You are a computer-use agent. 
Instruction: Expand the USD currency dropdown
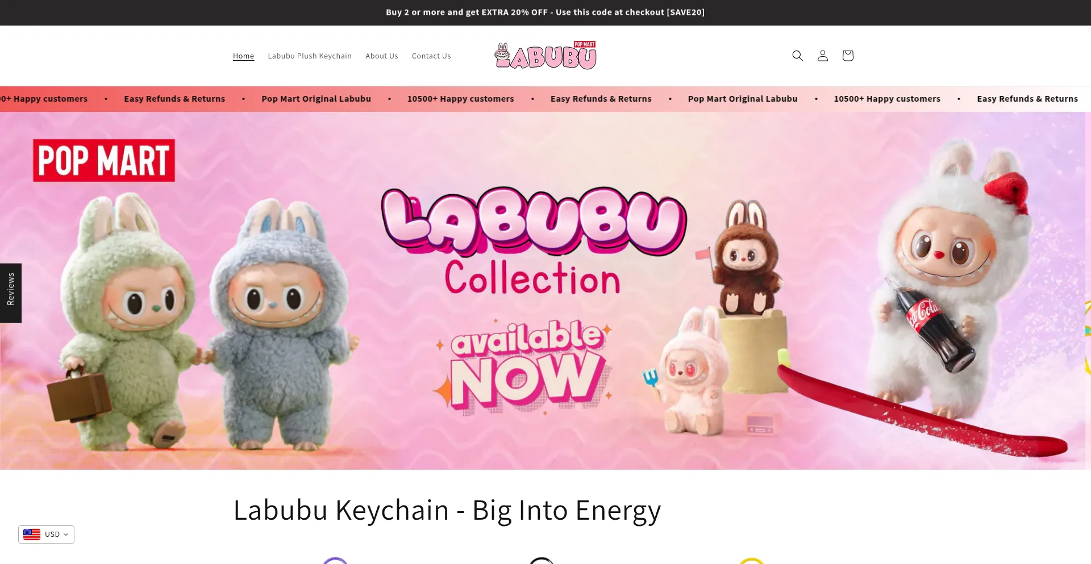46,534
